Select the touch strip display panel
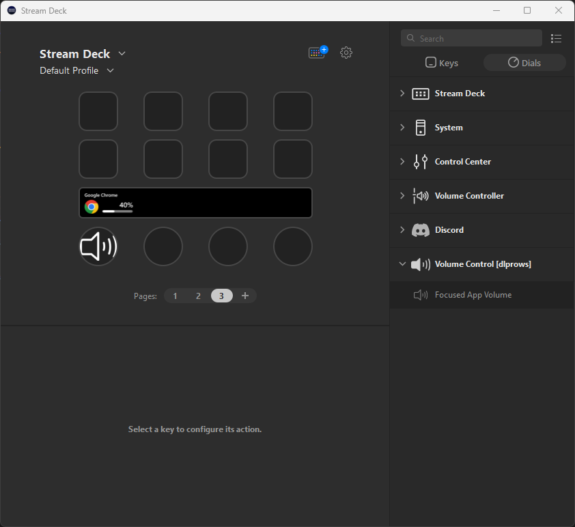Viewport: 575px width, 527px height. coord(195,203)
